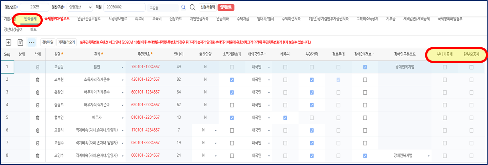
Task: Open 출산입양 dropdown for 고영수 row
Action: click(x=216, y=156)
